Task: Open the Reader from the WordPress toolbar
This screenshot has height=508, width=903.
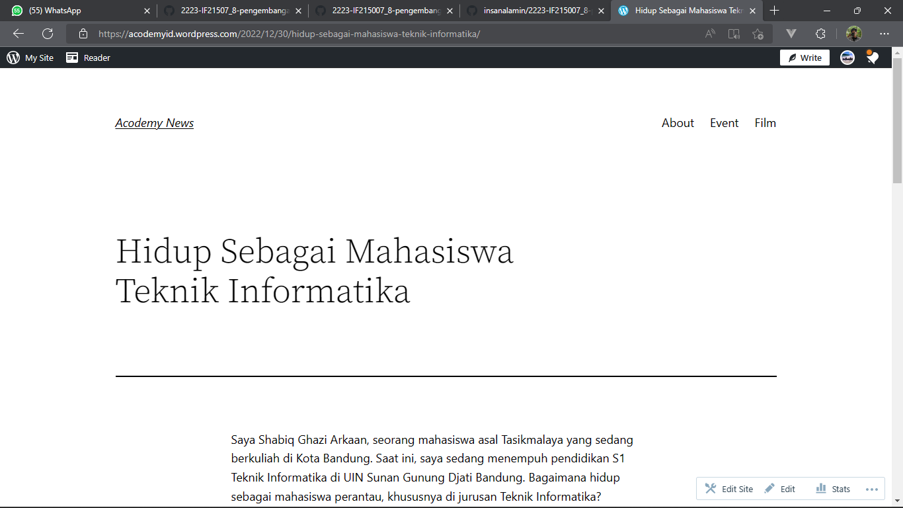Action: (87, 58)
